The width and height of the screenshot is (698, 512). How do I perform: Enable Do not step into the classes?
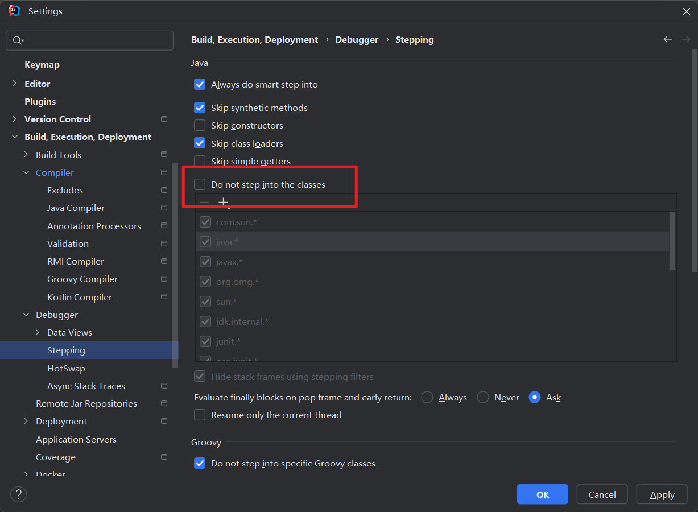200,184
